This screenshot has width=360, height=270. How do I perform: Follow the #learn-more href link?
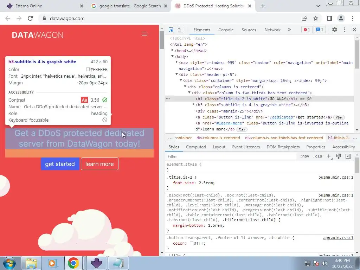pos(229,123)
